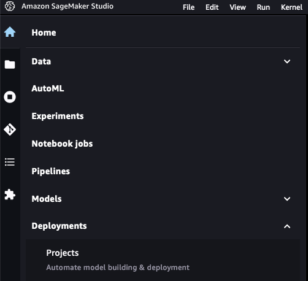
Task: Open the Git sidebar icon
Action: click(x=10, y=129)
